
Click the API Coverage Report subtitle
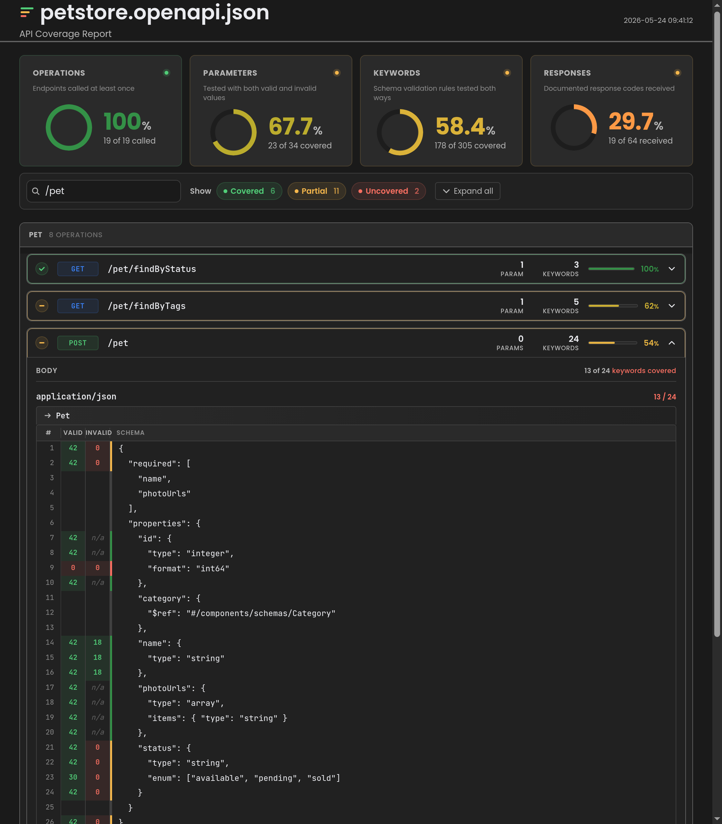coord(65,34)
